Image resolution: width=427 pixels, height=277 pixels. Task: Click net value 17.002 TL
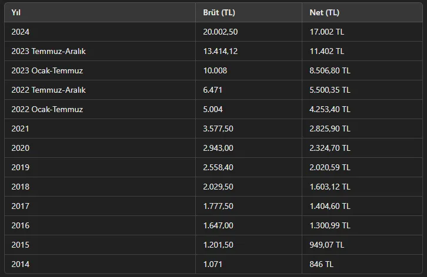(327, 32)
